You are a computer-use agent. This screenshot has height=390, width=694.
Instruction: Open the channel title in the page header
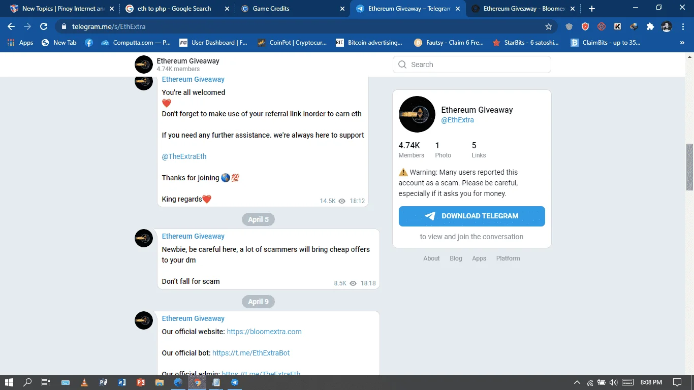(x=188, y=61)
